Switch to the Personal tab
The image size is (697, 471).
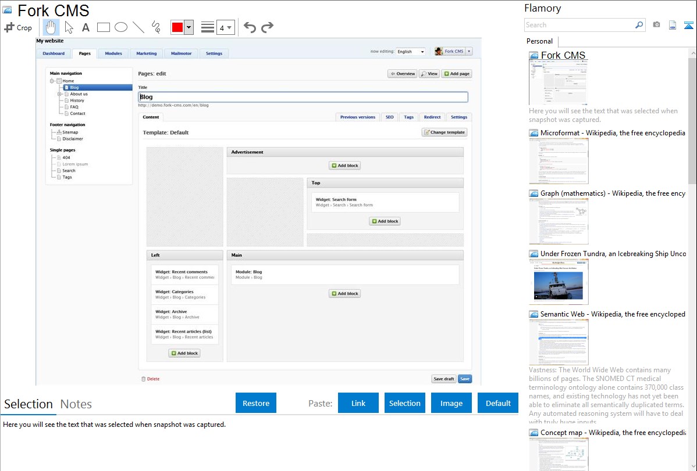(540, 41)
